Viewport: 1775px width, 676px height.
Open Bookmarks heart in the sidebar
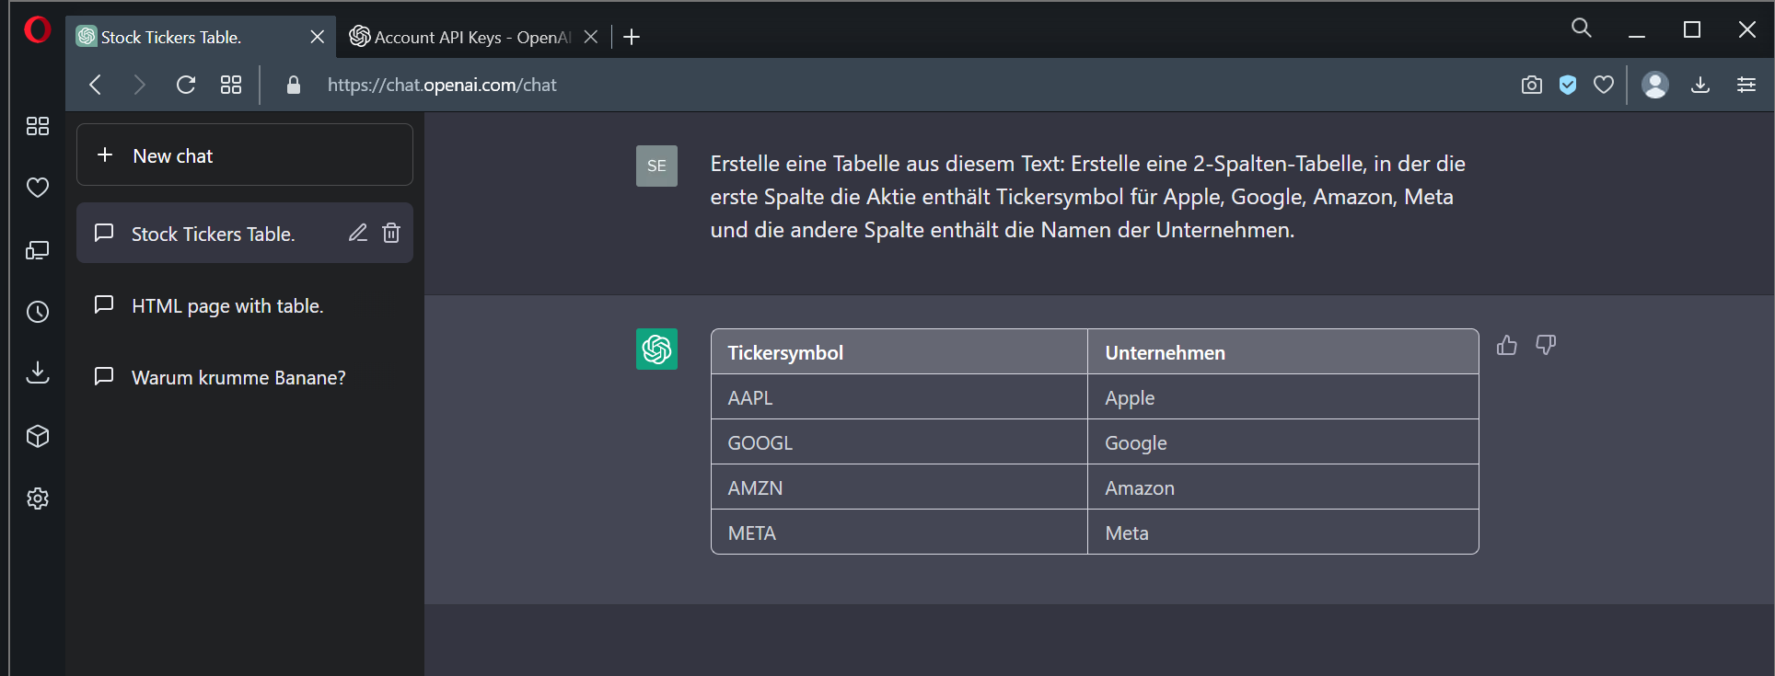pos(38,188)
